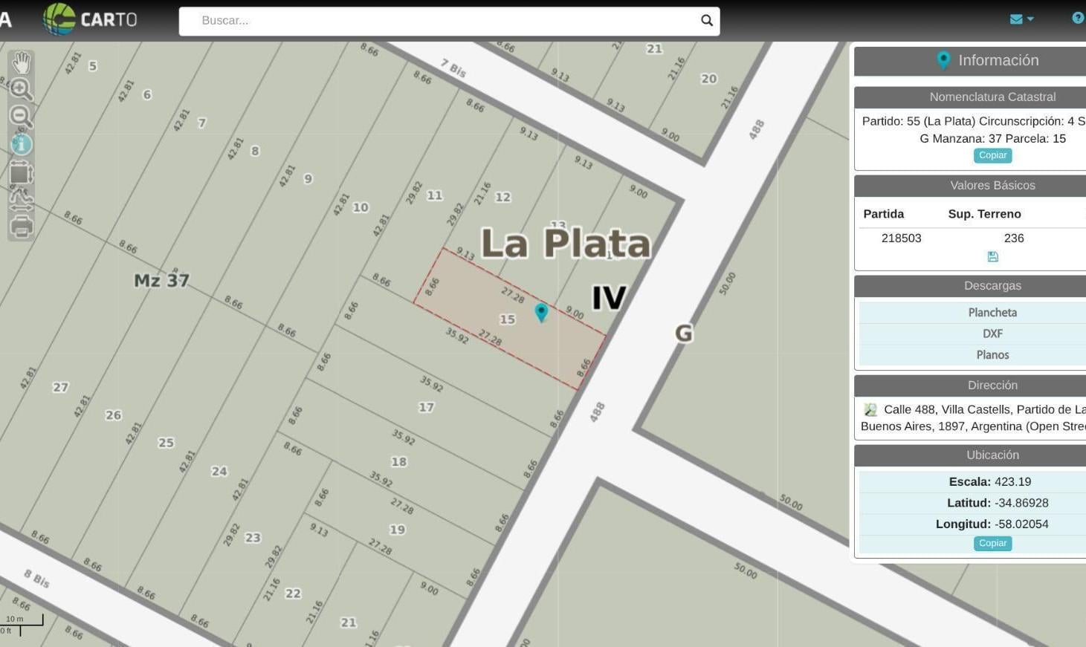
Task: Click the 8 Bis street label
Action: click(x=36, y=579)
